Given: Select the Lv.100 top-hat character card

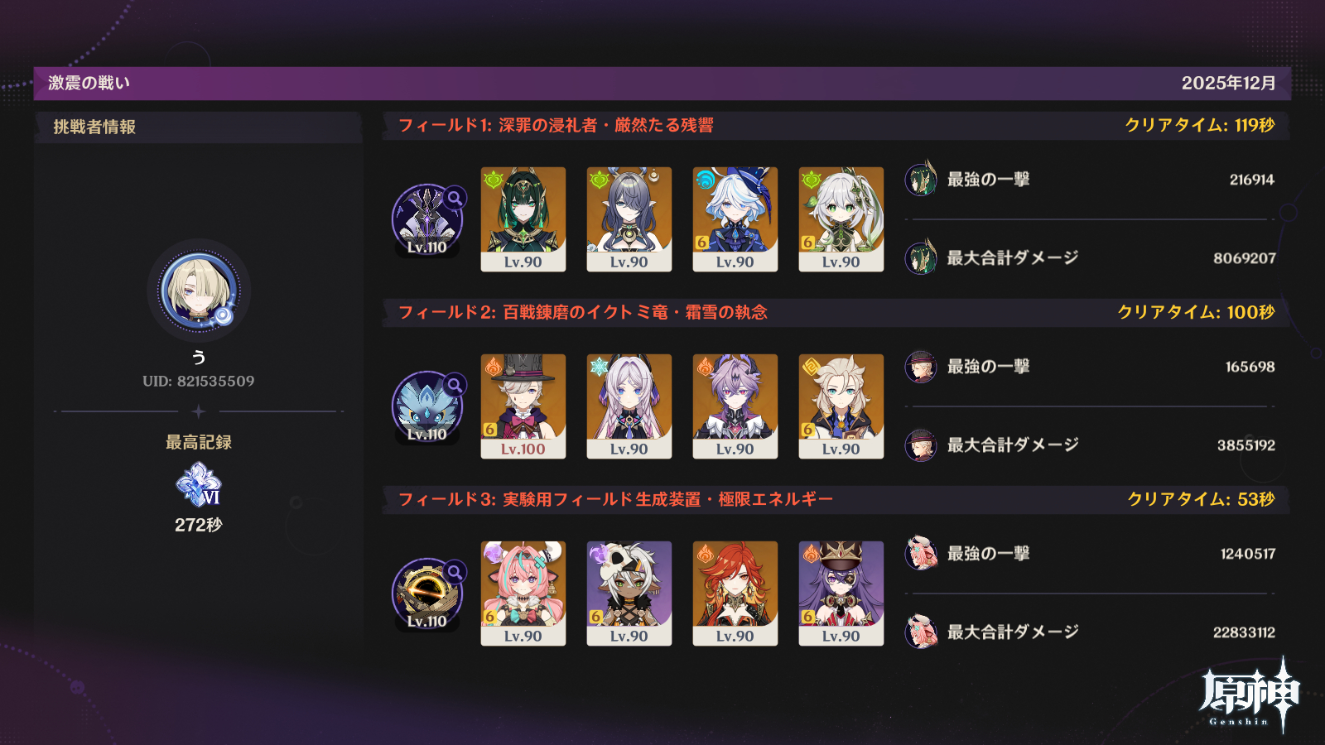Looking at the screenshot, I should point(523,406).
